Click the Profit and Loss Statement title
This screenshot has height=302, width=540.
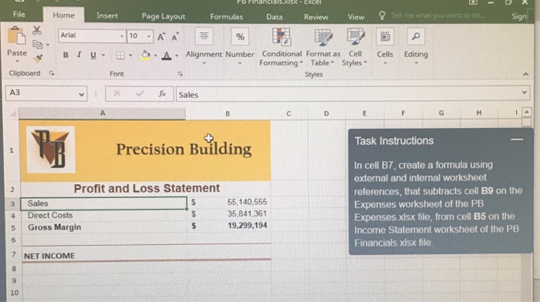coord(147,188)
